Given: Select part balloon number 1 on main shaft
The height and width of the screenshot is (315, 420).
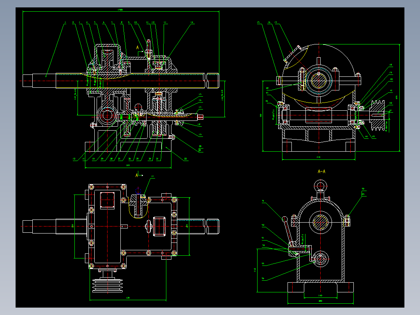Looking at the screenshot, I should [x=65, y=23].
